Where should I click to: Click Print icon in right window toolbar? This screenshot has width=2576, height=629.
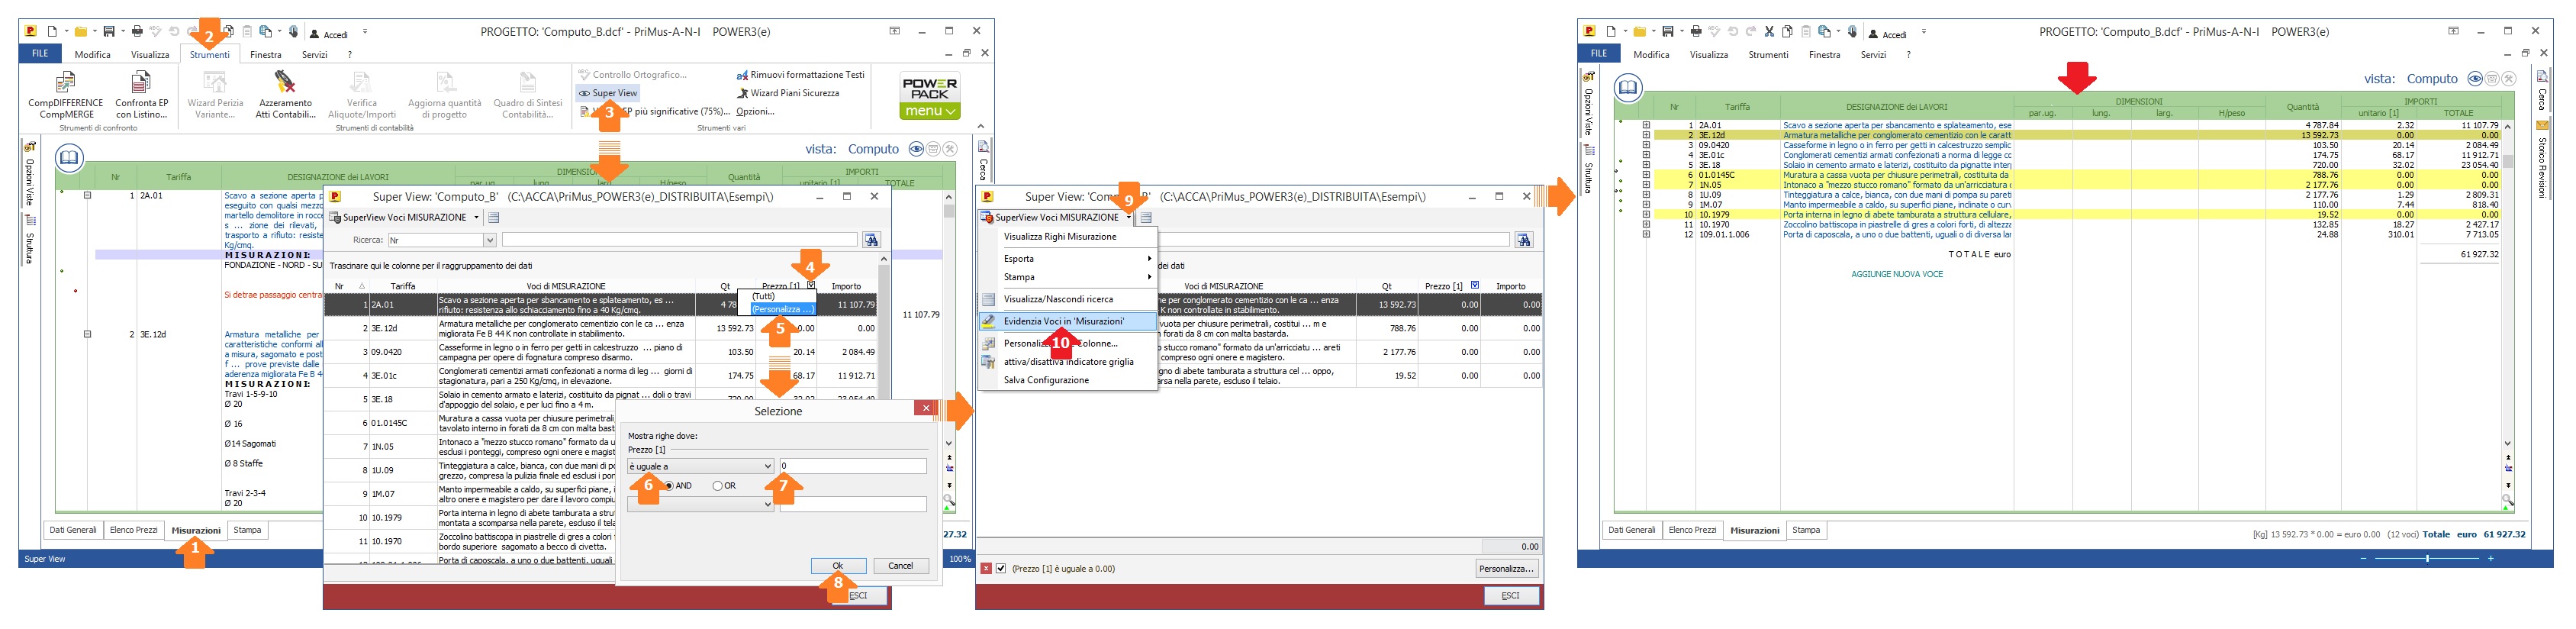pyautogui.click(x=1695, y=32)
